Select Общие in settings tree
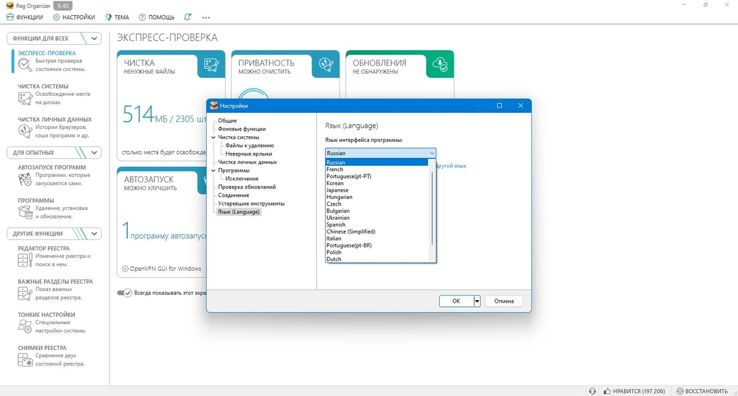The image size is (738, 396). (228, 121)
